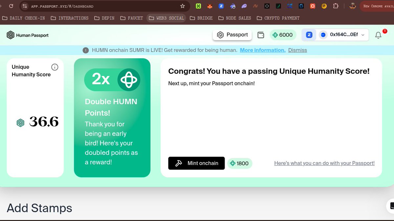
Task: Click the red-orange circle extension icon
Action: click(313, 6)
